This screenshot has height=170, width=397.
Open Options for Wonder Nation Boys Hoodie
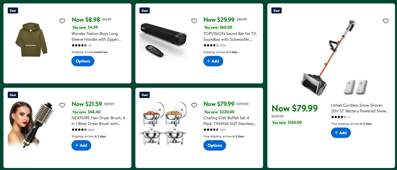[83, 61]
